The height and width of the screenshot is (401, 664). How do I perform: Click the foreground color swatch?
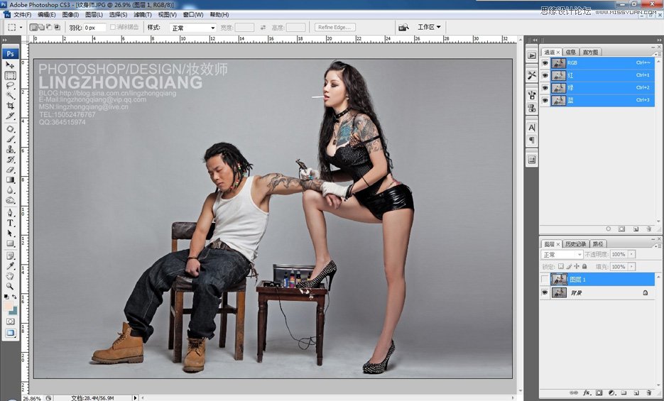[8, 306]
